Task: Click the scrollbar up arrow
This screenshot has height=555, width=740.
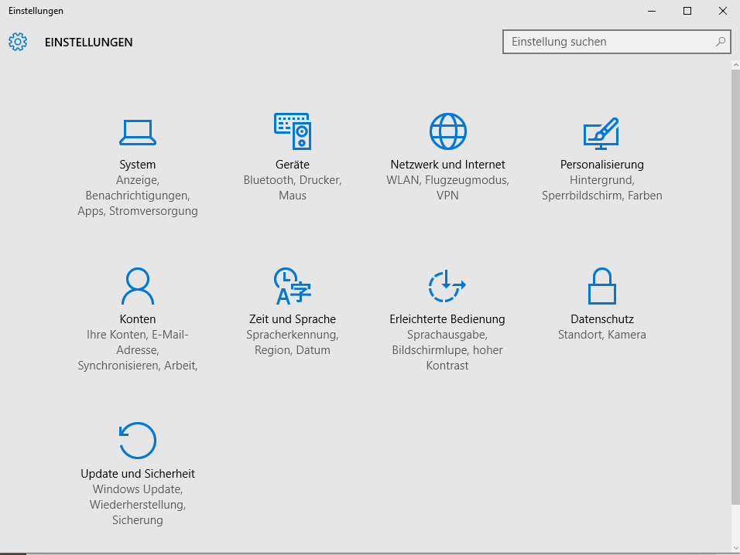Action: (735, 65)
